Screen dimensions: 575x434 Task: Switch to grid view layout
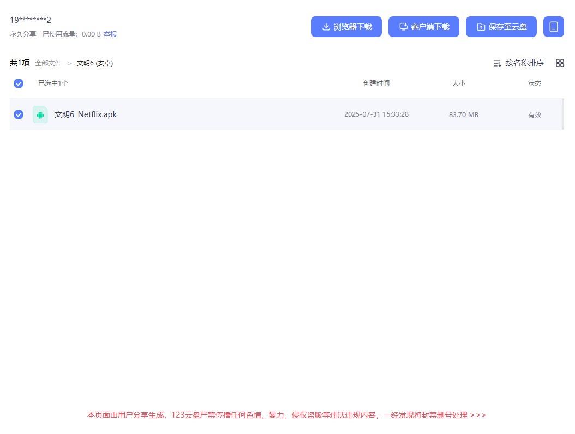point(560,63)
